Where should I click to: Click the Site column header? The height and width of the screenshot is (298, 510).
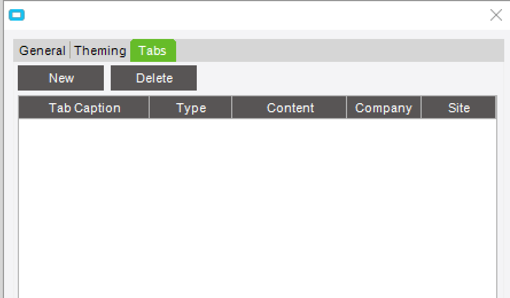(x=459, y=108)
